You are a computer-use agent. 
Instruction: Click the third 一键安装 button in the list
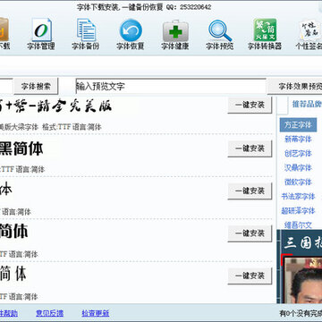[250, 191]
